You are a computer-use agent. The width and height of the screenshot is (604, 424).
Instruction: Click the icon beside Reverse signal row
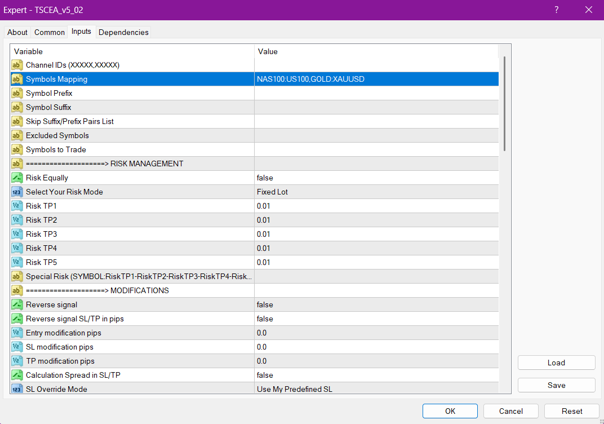pyautogui.click(x=17, y=304)
